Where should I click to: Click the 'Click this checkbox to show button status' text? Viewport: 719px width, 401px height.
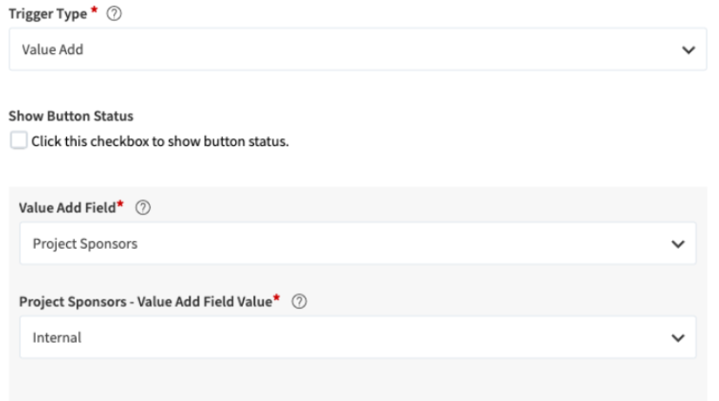point(159,142)
